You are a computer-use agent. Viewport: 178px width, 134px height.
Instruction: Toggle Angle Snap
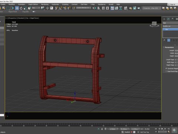[60, 8]
